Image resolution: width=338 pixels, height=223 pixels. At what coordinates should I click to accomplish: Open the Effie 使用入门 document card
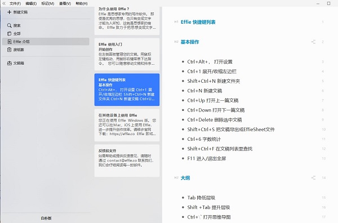[x=127, y=54]
